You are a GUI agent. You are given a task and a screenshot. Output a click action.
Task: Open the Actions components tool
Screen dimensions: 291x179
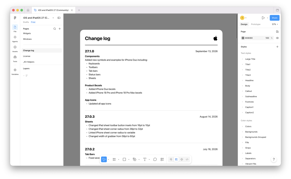pyautogui.click(x=162, y=159)
